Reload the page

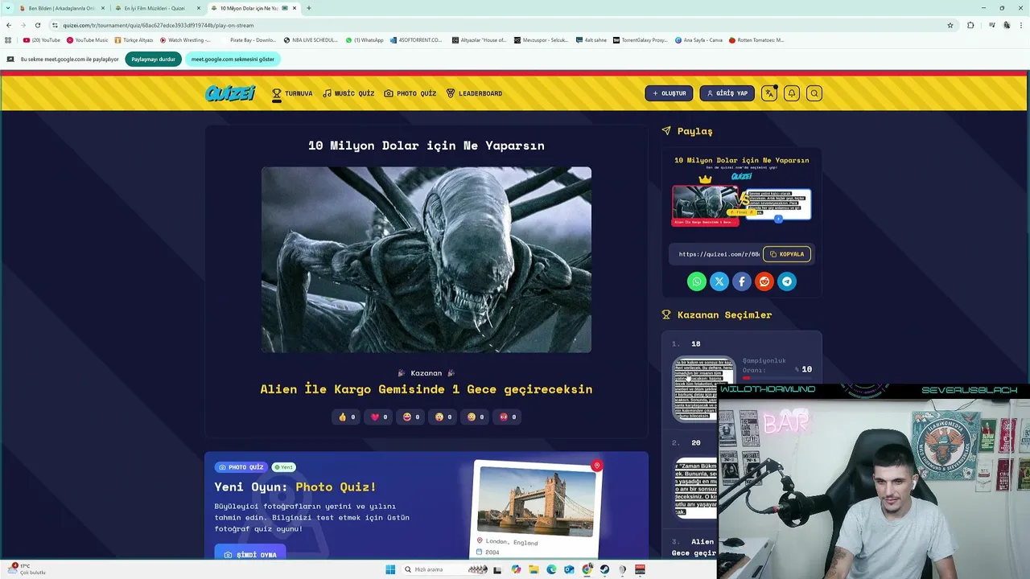click(x=38, y=25)
